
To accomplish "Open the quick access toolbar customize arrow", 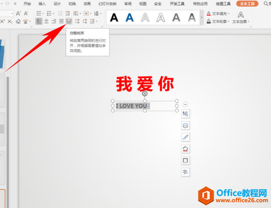I will (15, 4).
